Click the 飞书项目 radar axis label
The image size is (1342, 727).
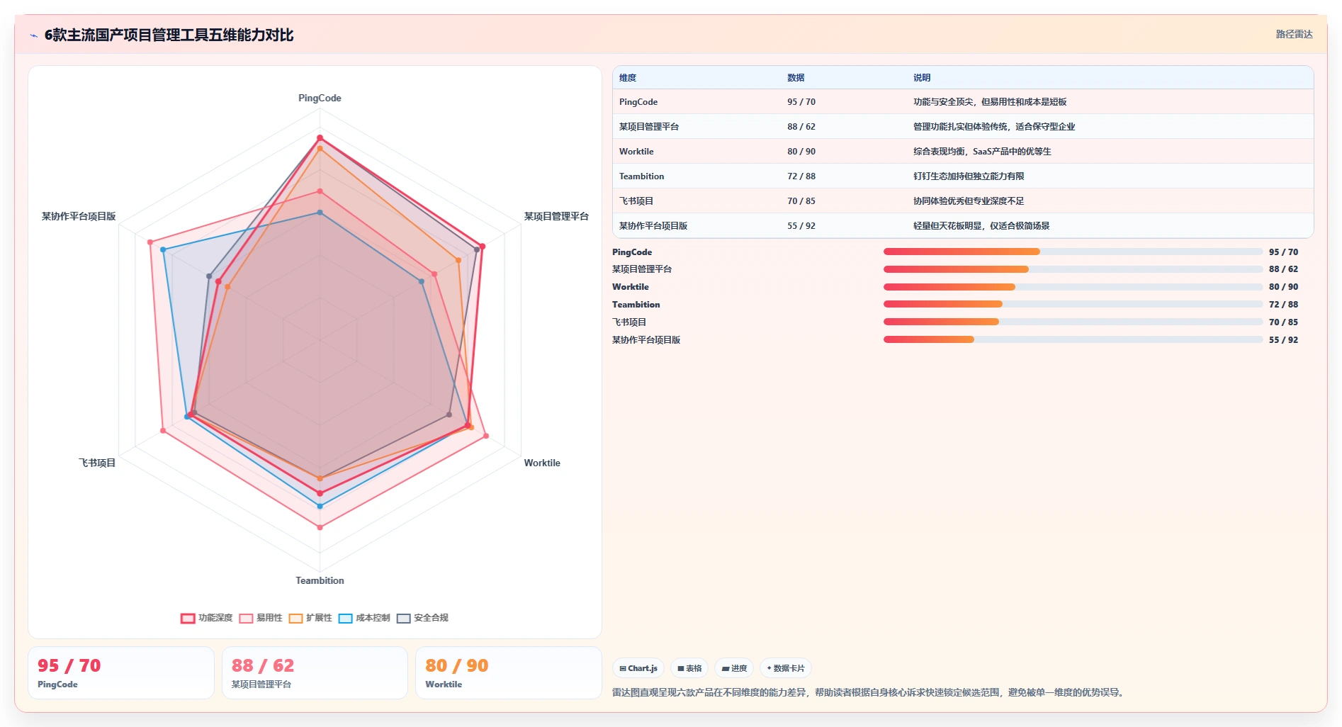pyautogui.click(x=97, y=463)
